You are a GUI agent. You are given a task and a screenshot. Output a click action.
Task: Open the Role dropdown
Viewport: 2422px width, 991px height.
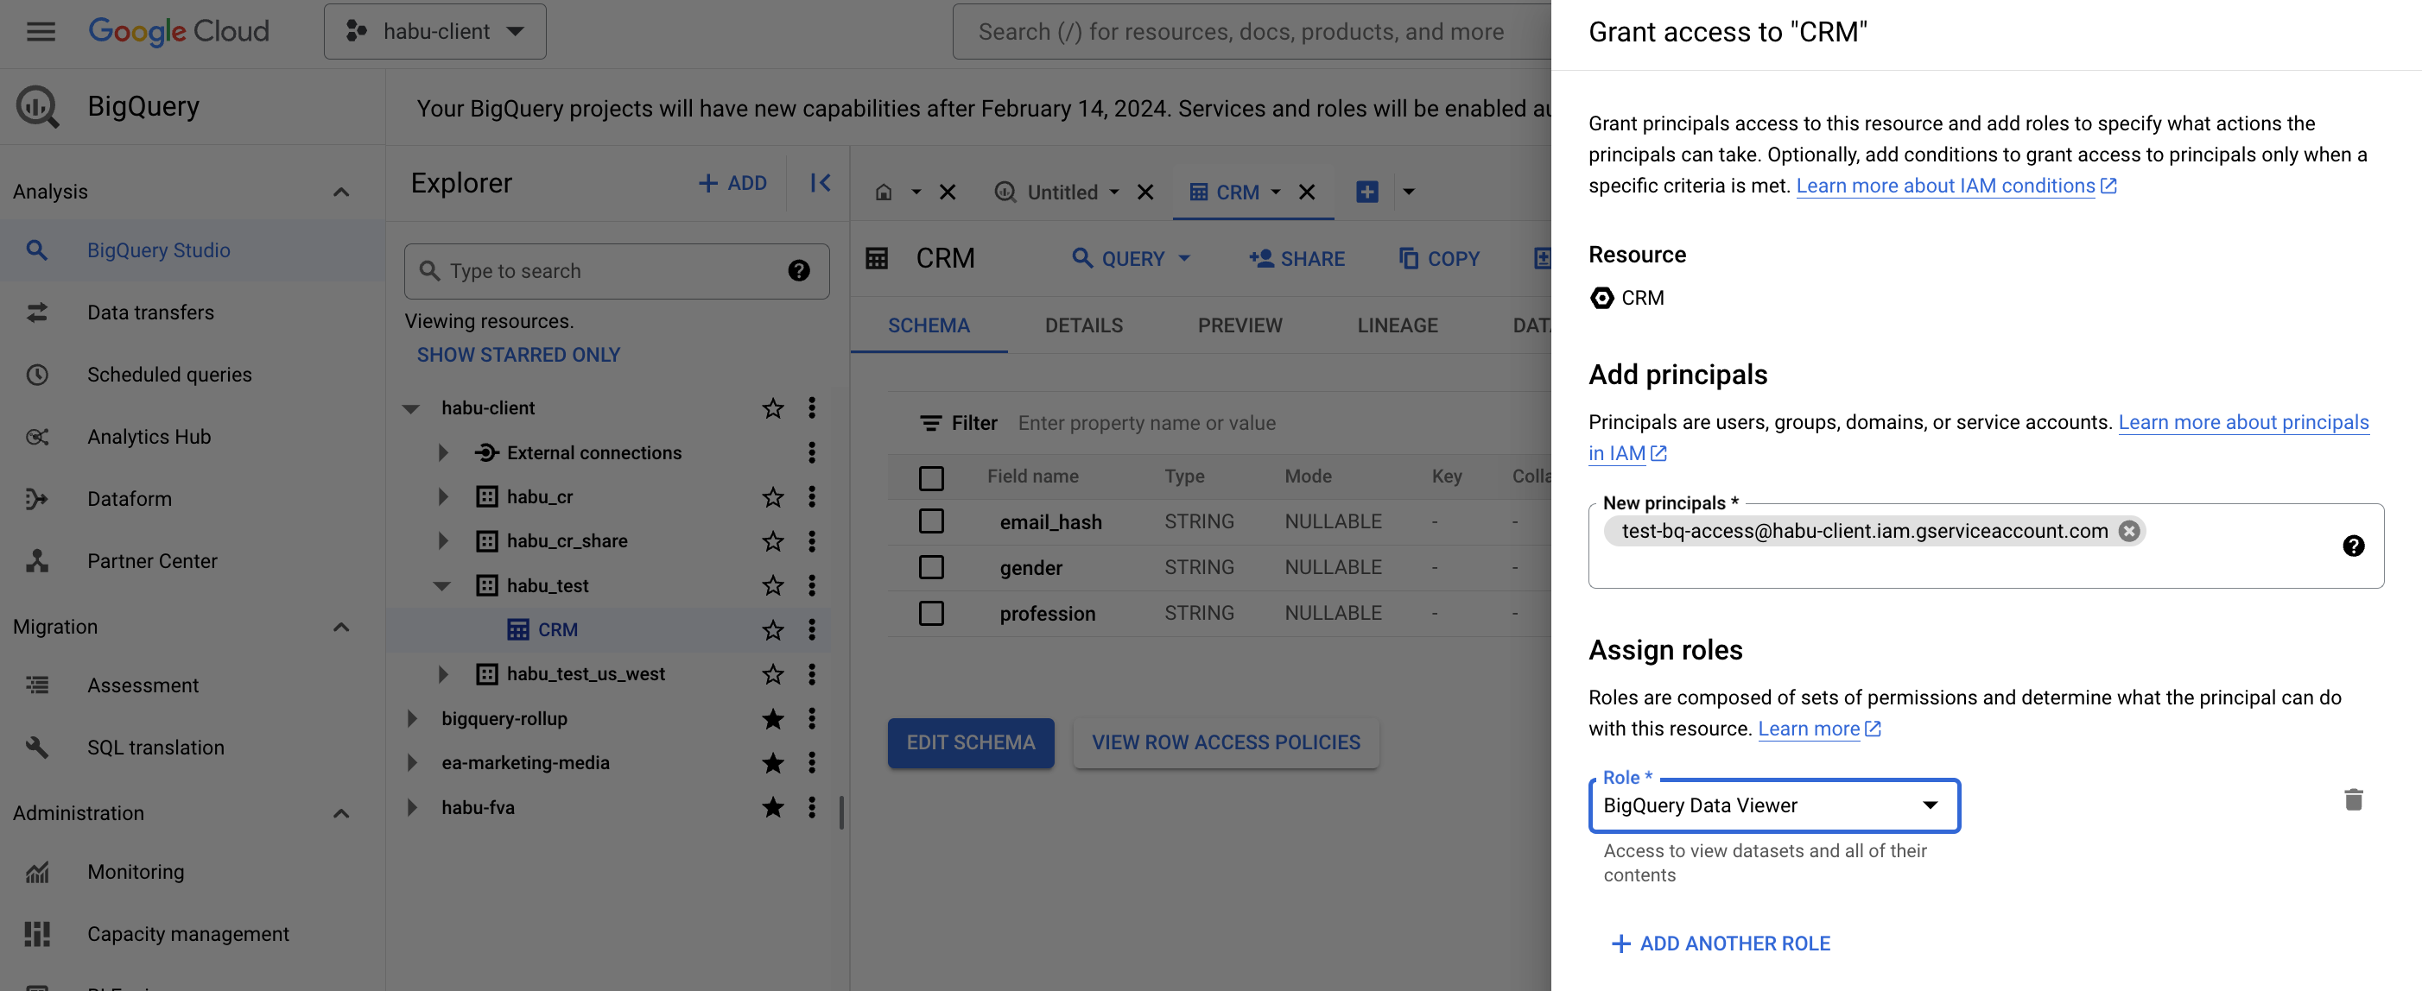pos(1773,805)
